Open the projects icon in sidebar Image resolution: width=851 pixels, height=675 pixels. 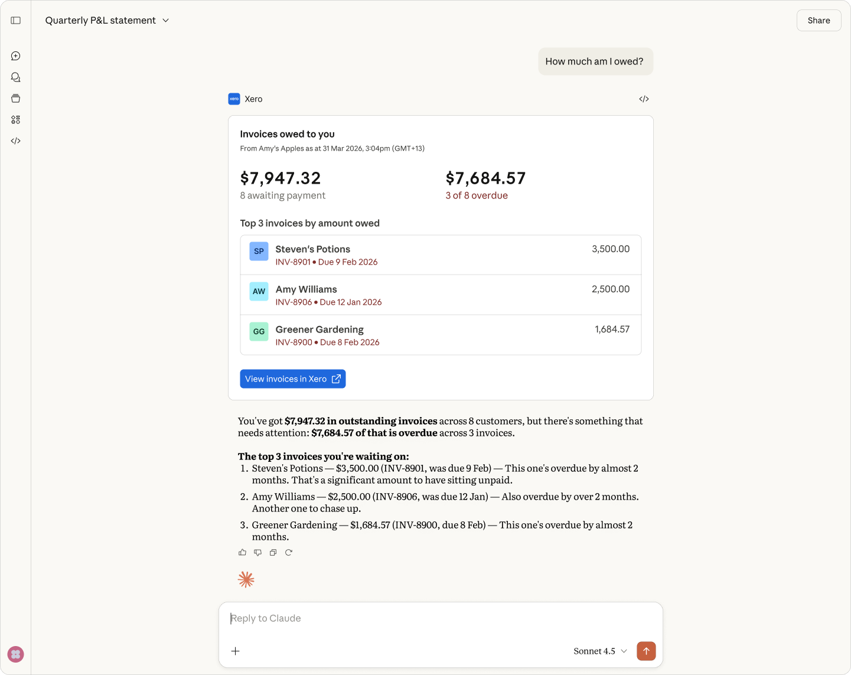(x=16, y=99)
